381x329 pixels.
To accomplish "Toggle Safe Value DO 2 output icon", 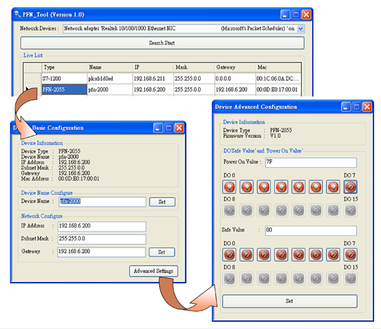I will tap(264, 255).
